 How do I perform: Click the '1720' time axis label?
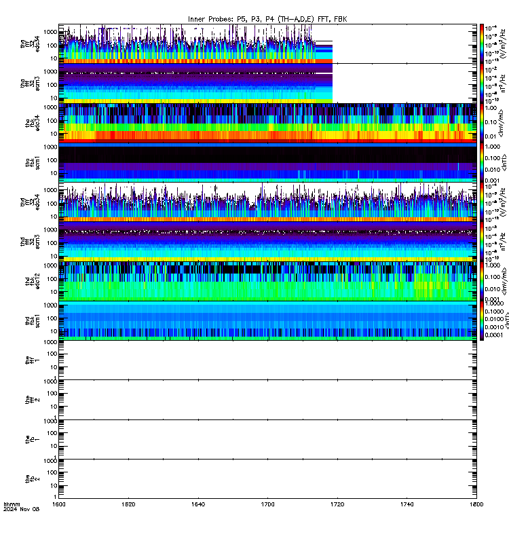click(x=337, y=504)
